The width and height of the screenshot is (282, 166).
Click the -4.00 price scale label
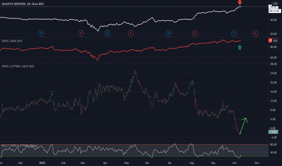point(273,137)
